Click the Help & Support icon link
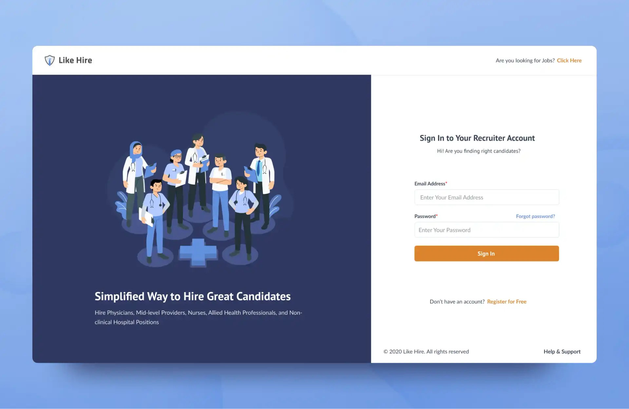The width and height of the screenshot is (629, 409). (562, 351)
